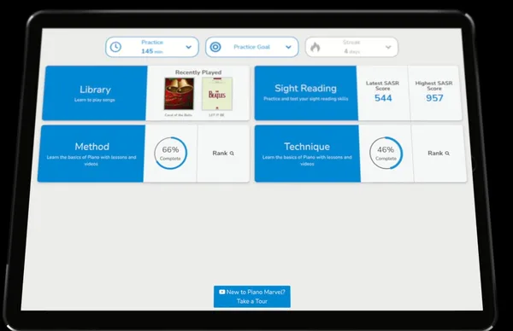Viewport: 513px width, 331px height.
Task: Expand the Practice minutes dropdown chevron
Action: click(189, 47)
